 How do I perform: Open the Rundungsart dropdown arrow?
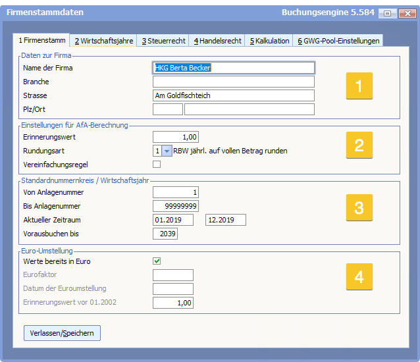(x=167, y=151)
